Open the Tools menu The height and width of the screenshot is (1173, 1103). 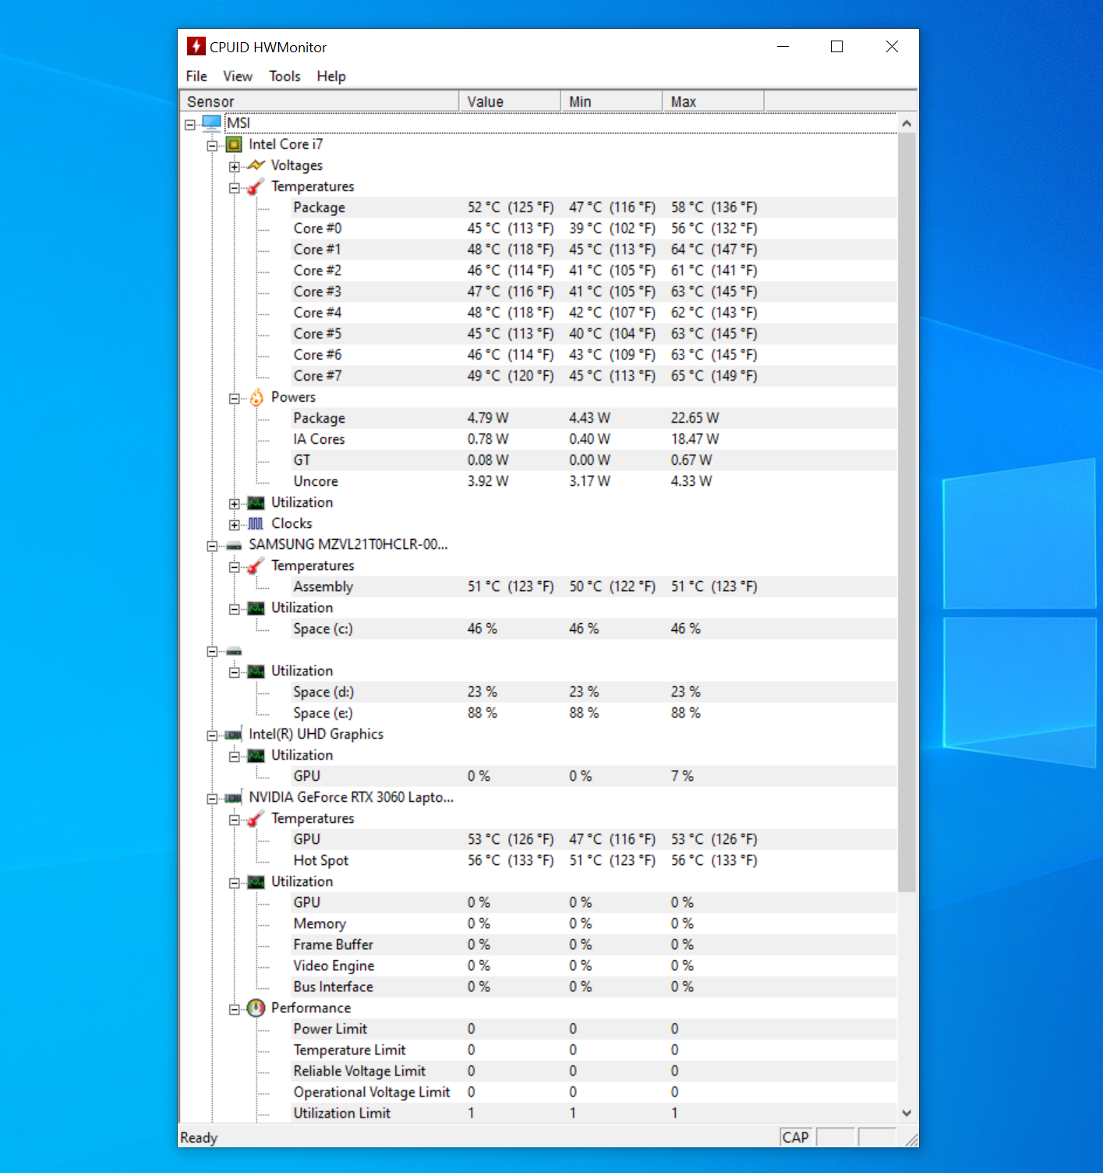click(x=285, y=76)
